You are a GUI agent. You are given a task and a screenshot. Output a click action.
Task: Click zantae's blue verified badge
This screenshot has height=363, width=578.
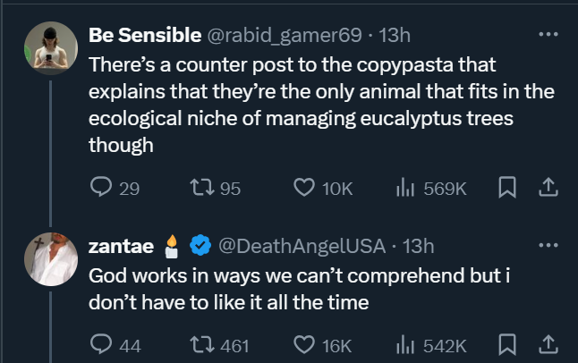coord(202,245)
